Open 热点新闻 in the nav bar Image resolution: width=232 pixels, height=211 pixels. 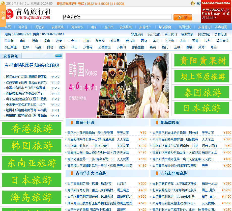coord(221,27)
